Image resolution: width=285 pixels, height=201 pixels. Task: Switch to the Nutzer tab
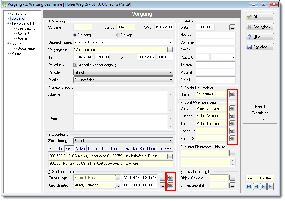click(x=80, y=149)
